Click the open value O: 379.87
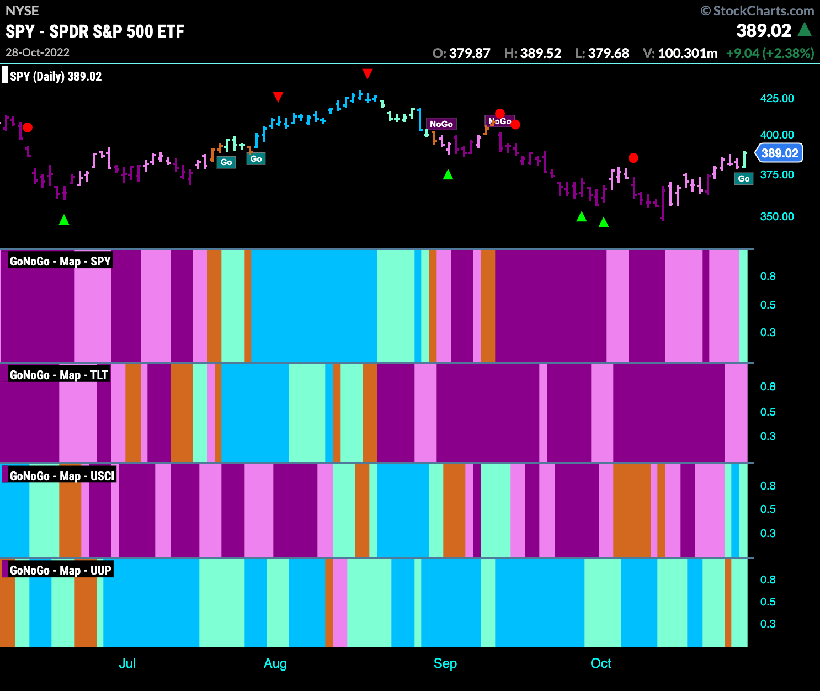This screenshot has height=691, width=820. click(x=461, y=54)
